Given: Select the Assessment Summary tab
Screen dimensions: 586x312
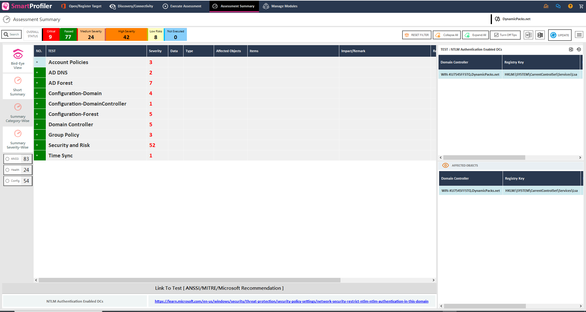Looking at the screenshot, I should 234,6.
